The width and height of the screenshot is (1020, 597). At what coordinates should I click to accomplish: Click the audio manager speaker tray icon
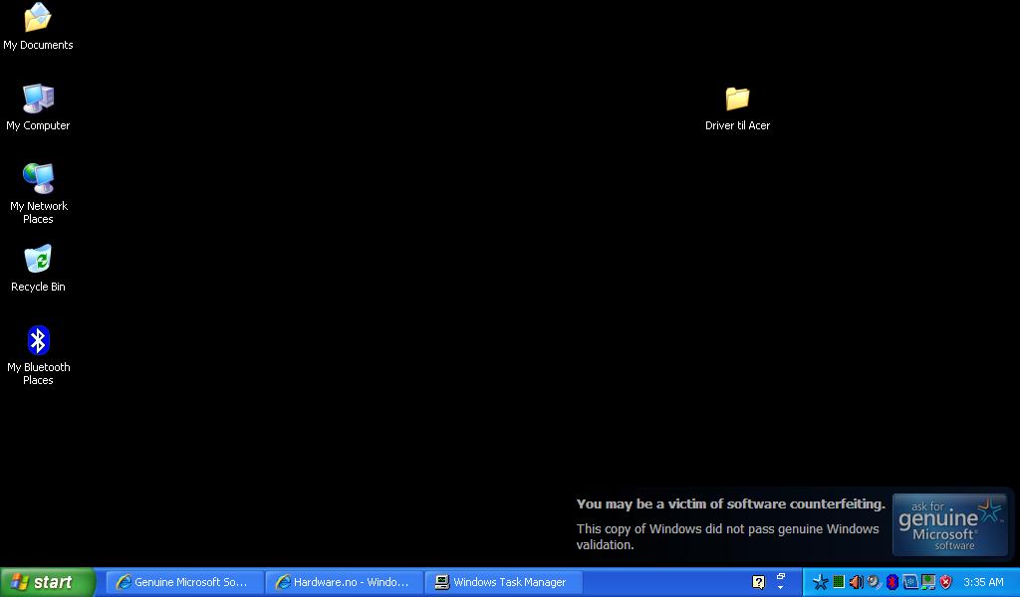pyautogui.click(x=875, y=582)
